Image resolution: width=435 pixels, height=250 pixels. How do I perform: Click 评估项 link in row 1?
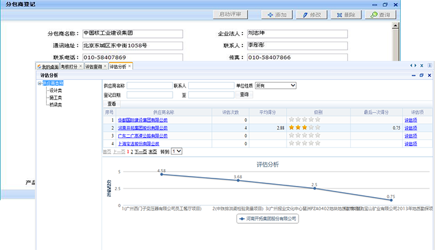click(411, 120)
